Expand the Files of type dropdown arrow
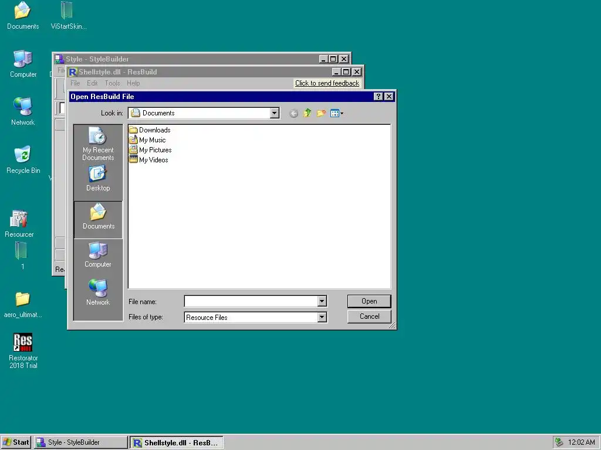Viewport: 601px width, 450px height. (322, 317)
